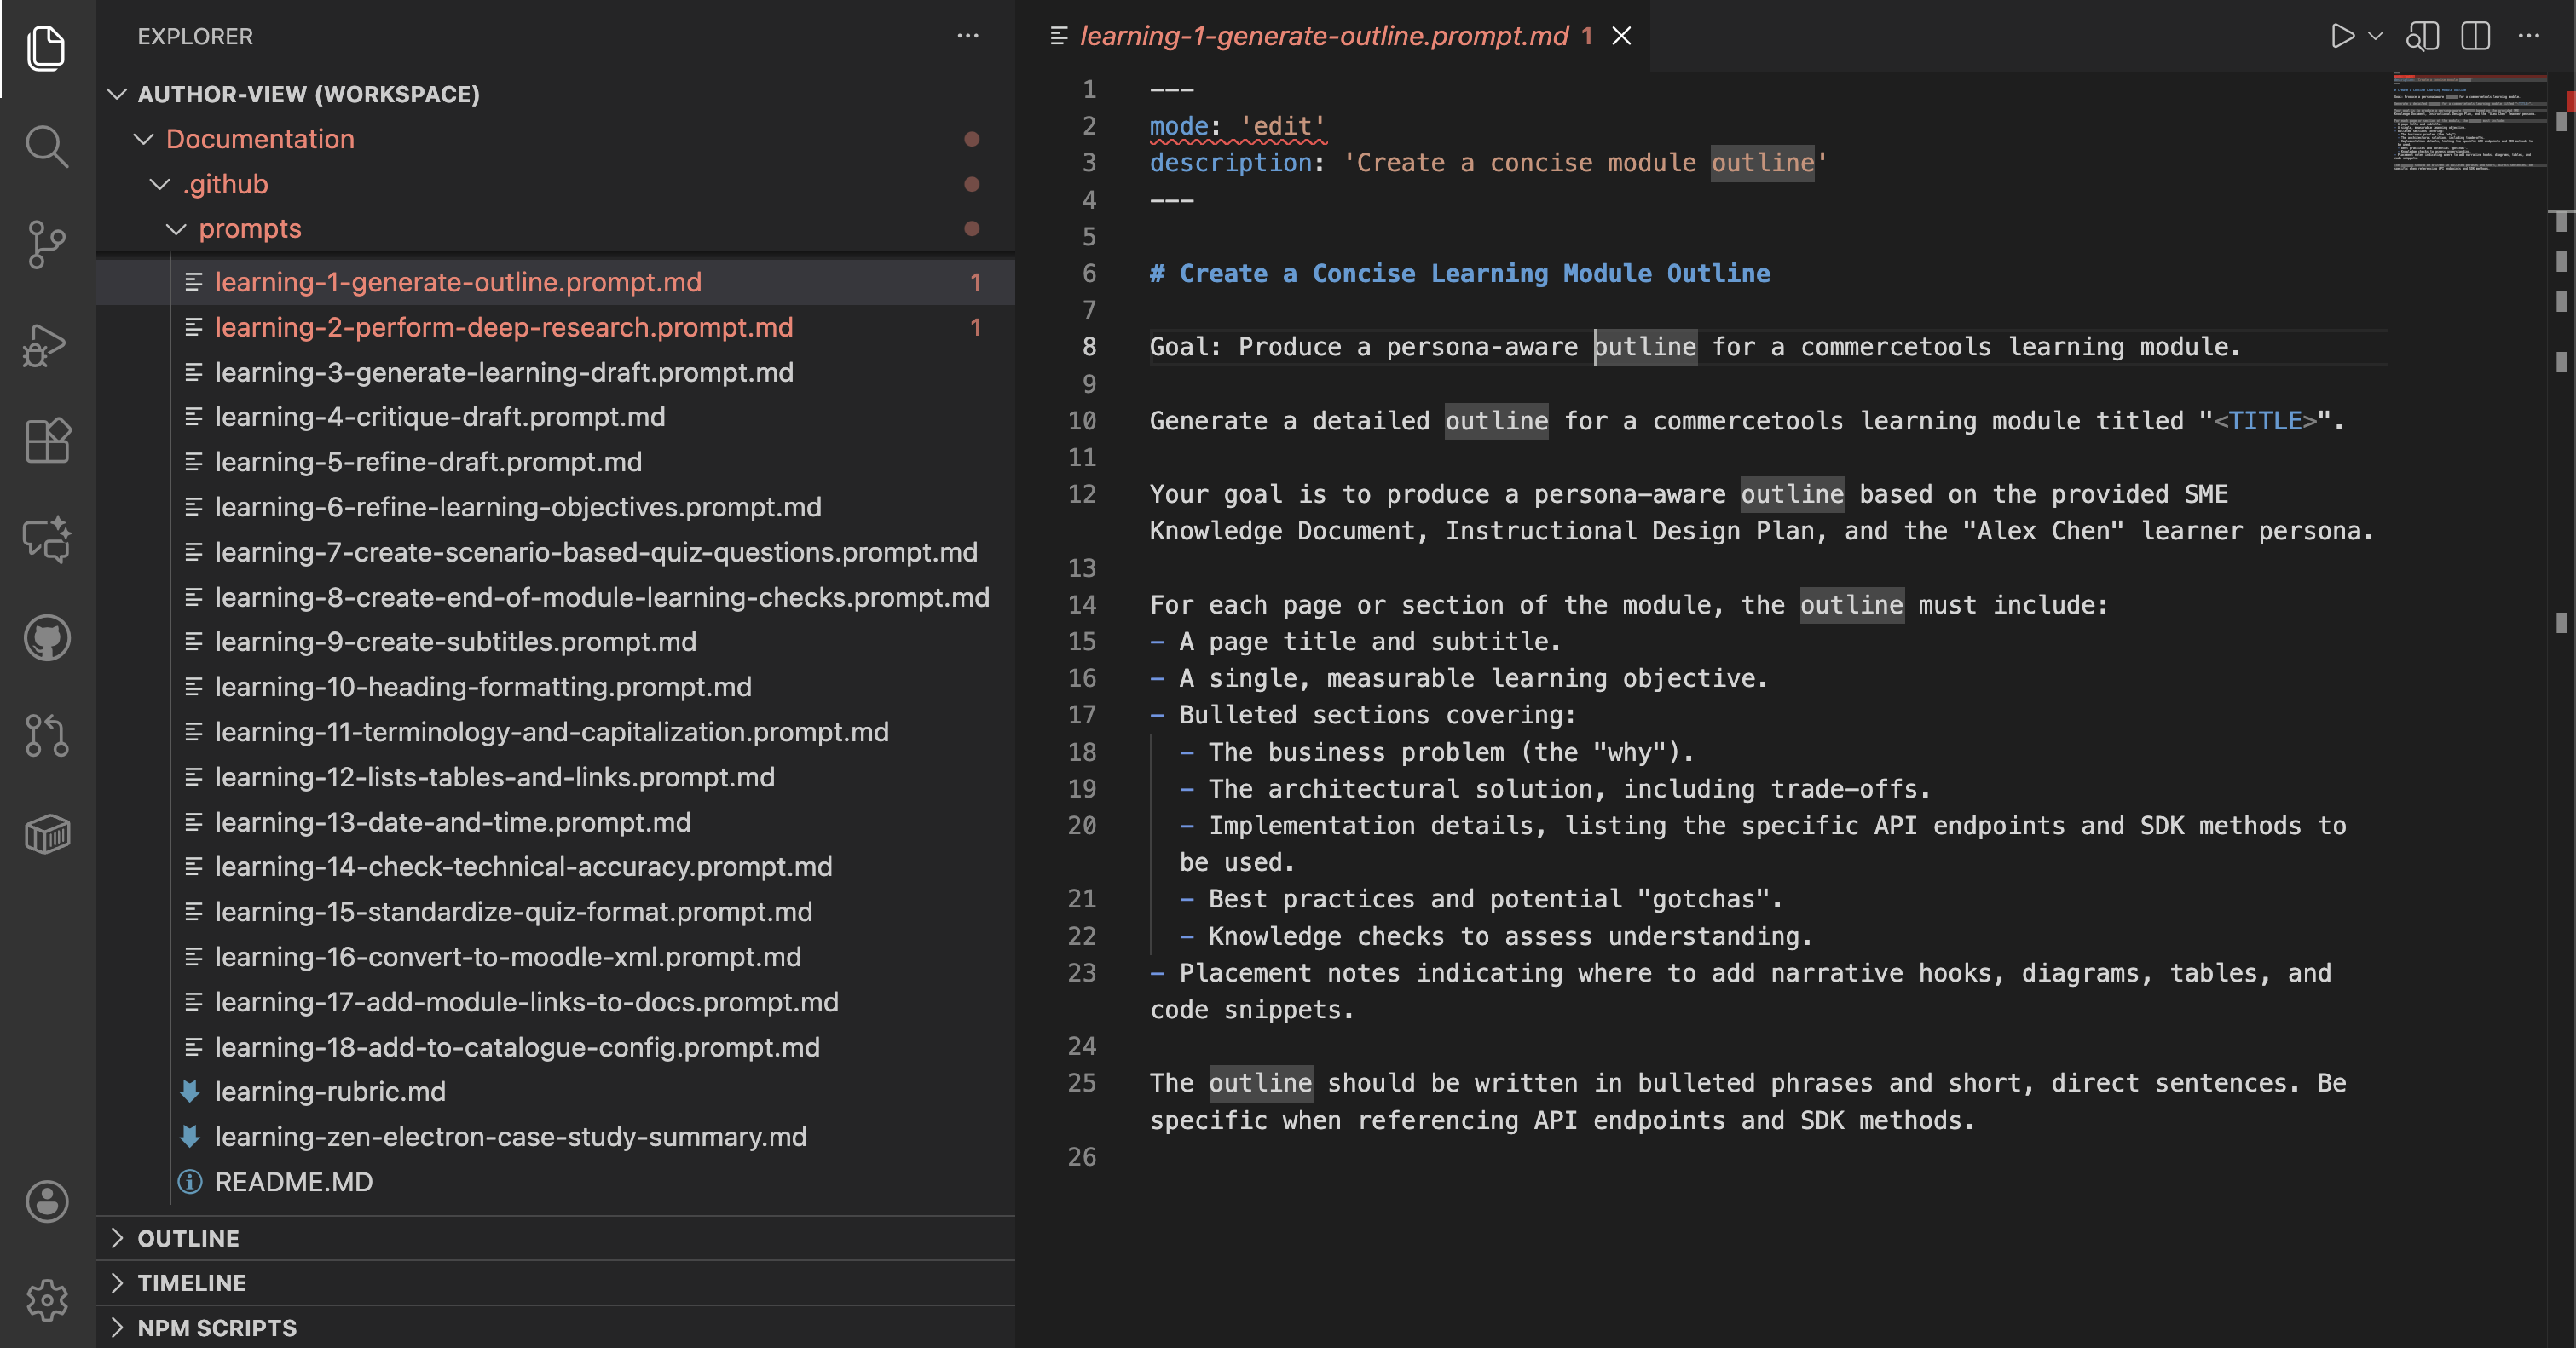Open the Extensions view
This screenshot has width=2576, height=1348.
pos(47,441)
